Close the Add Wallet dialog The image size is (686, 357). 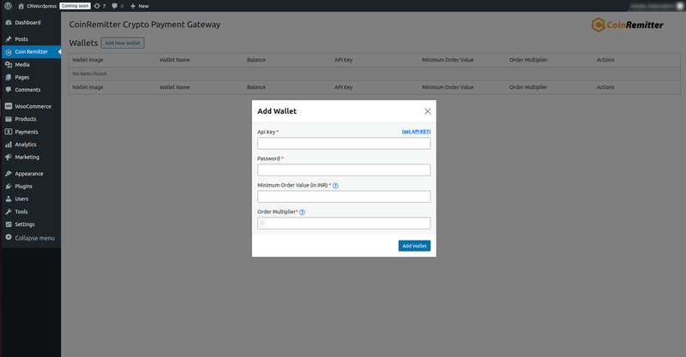tap(427, 111)
